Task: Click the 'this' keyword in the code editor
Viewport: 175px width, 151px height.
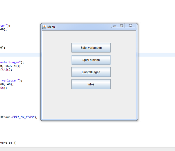Action: pos(5,70)
